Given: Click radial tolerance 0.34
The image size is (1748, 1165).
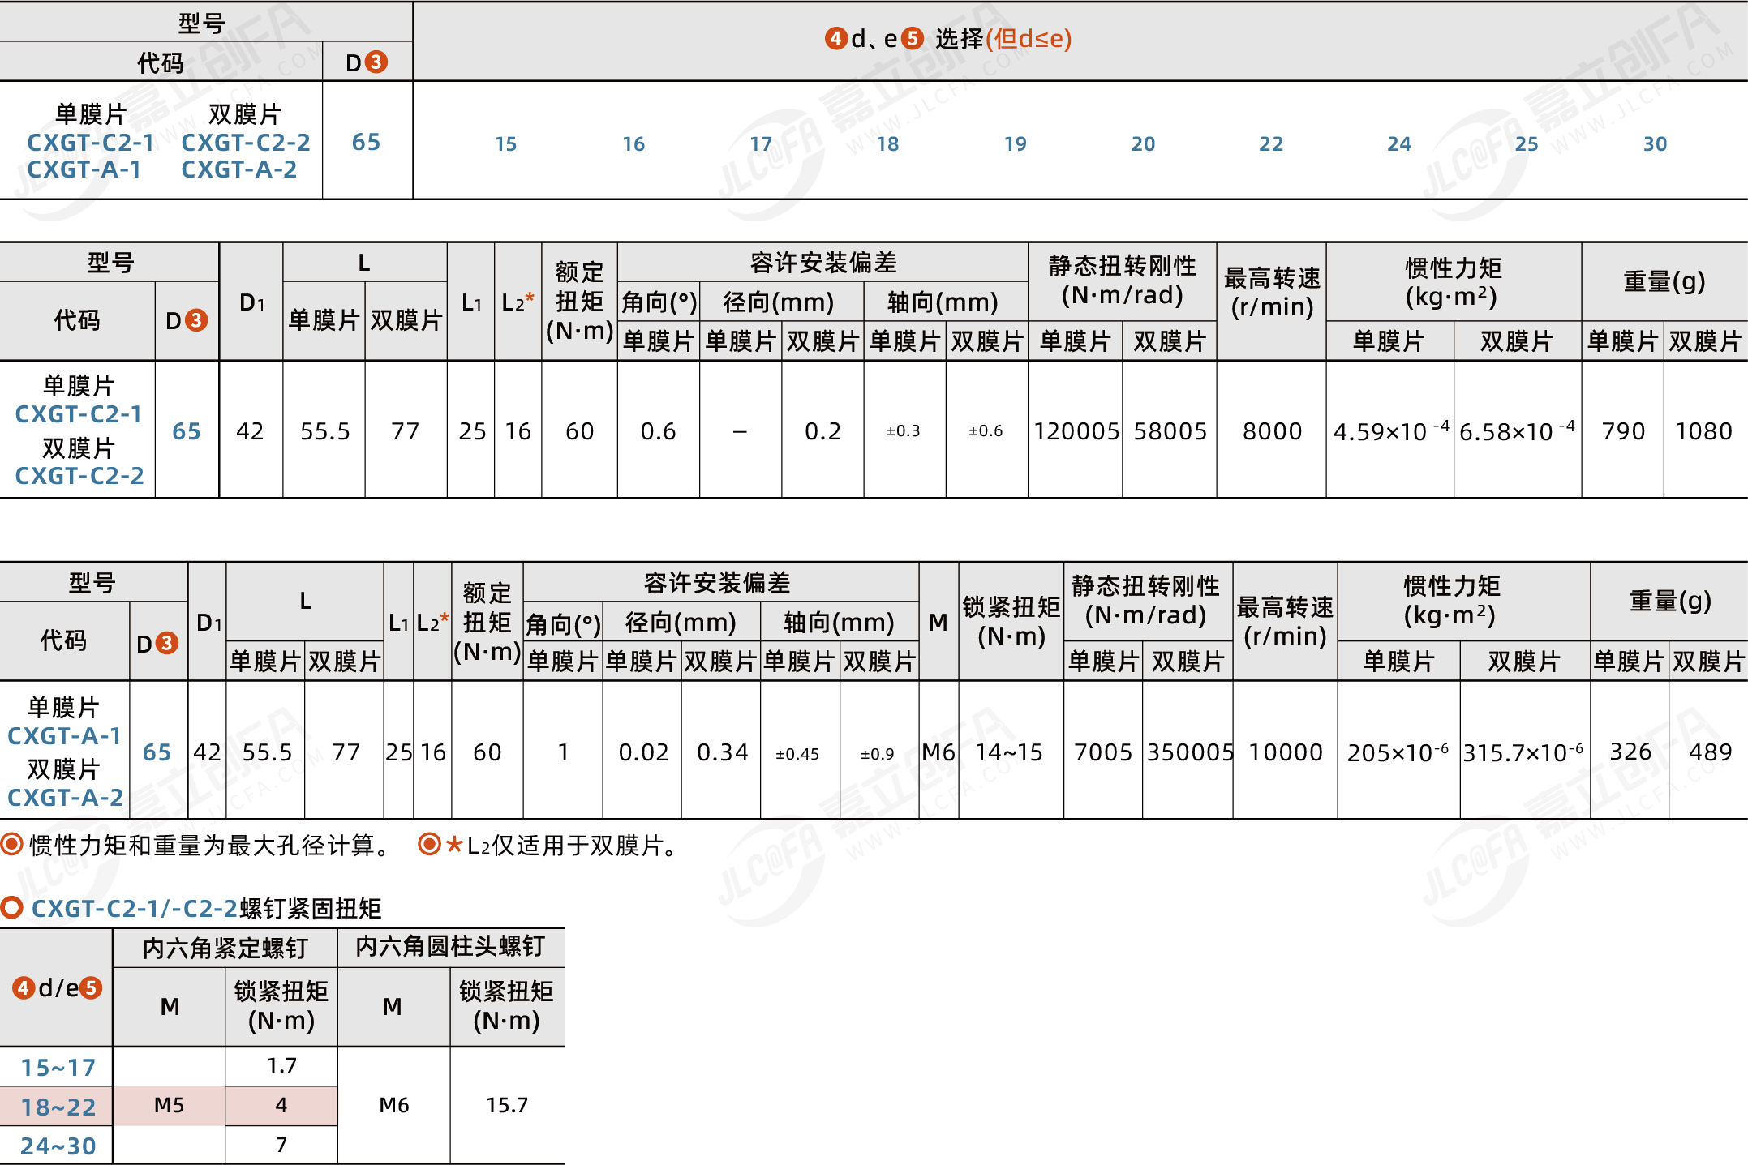Looking at the screenshot, I should tap(722, 752).
